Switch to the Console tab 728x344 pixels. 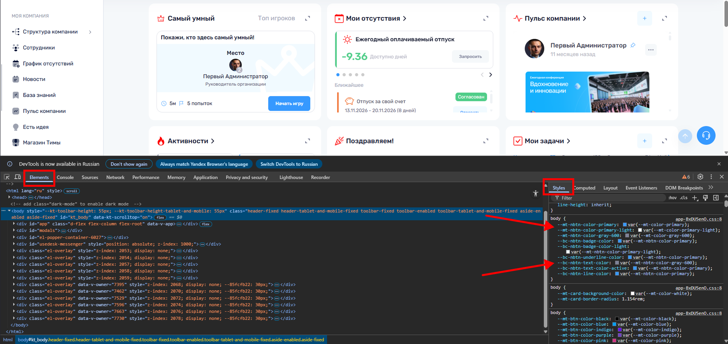point(65,177)
